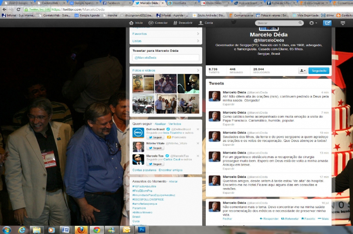Click the Responder link on the last tweet
Screen dimensions: 353x234
click(269, 218)
